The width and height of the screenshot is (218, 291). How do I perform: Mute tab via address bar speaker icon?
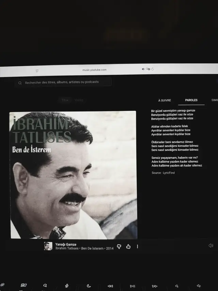tap(143, 69)
